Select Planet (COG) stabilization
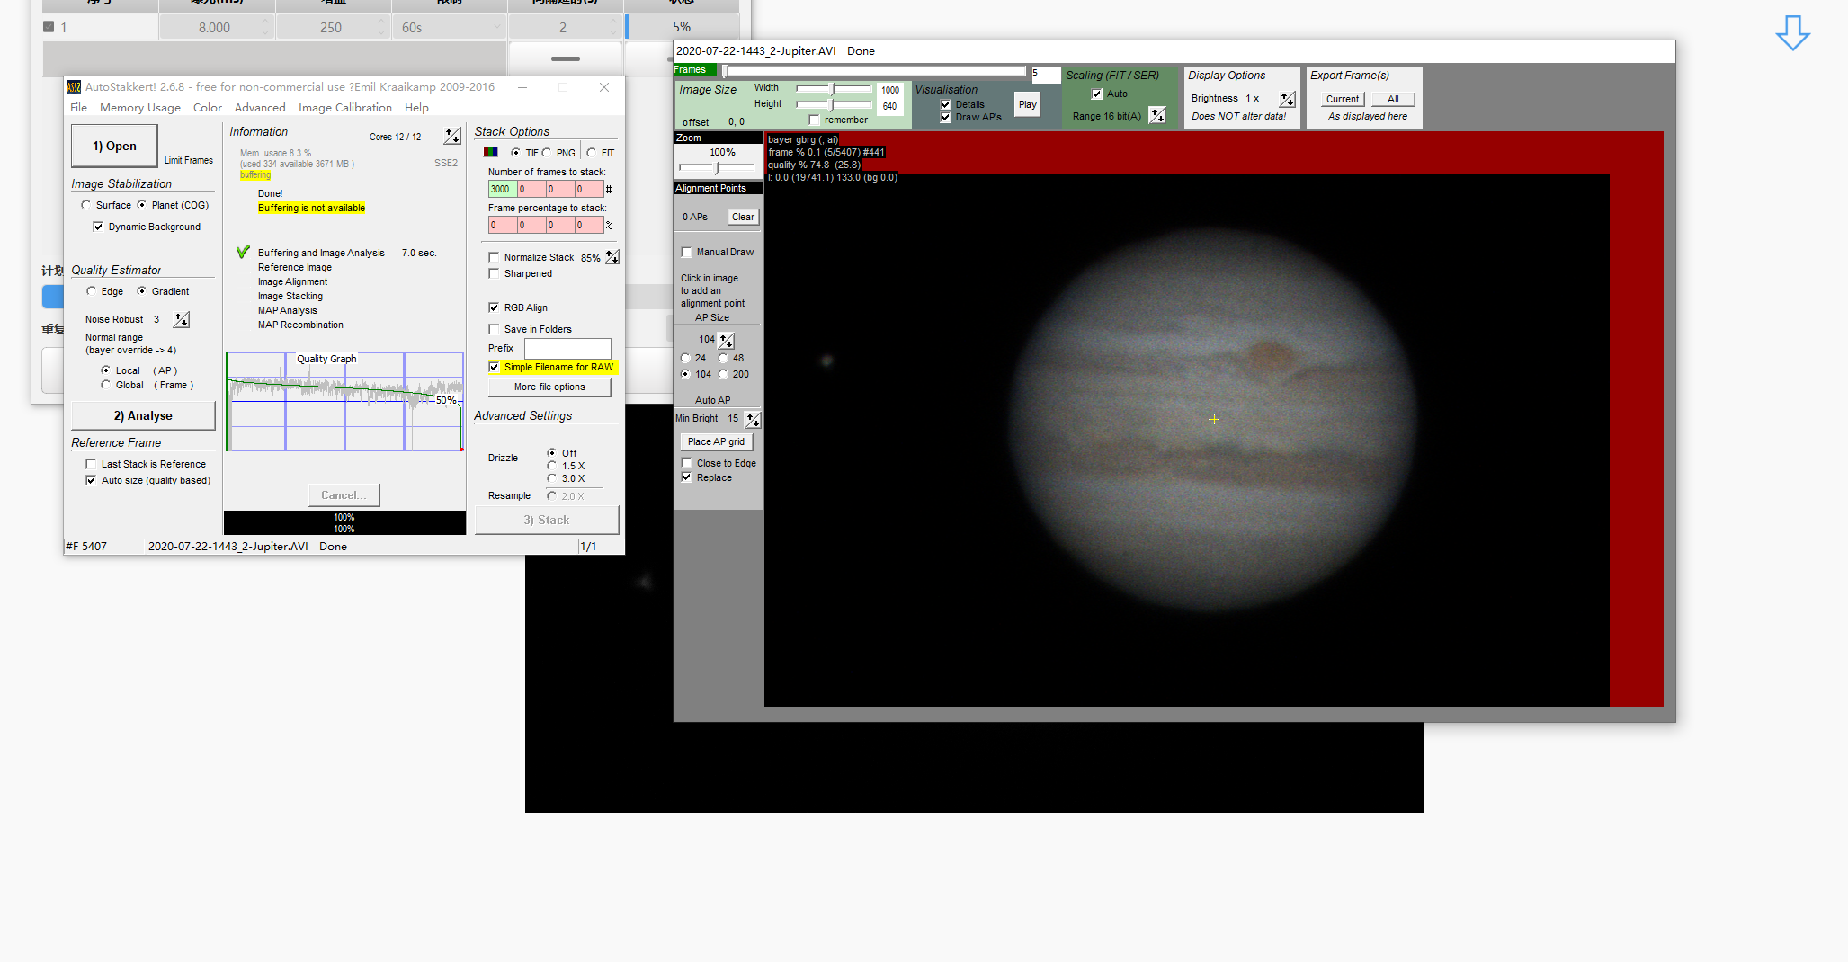The image size is (1848, 962). pyautogui.click(x=141, y=205)
